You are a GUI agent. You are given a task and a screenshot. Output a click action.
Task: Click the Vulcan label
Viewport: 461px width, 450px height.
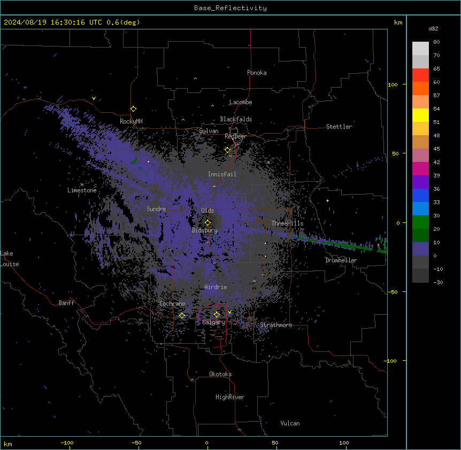pyautogui.click(x=290, y=423)
